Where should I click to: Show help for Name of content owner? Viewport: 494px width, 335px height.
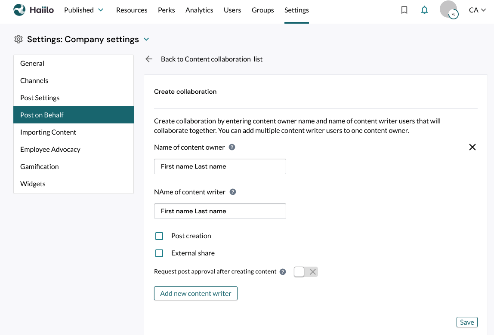point(232,148)
